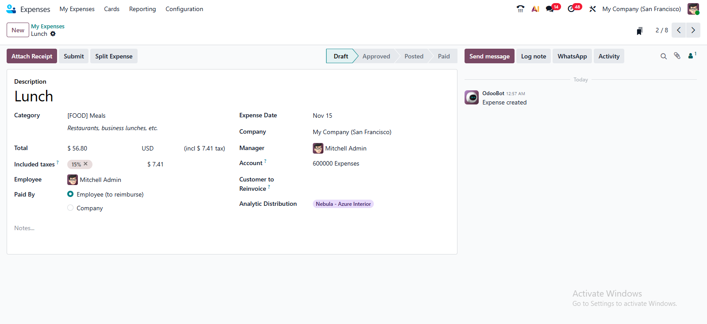The height and width of the screenshot is (324, 707).
Task: Open conversations message icon with badge
Action: coord(550,9)
